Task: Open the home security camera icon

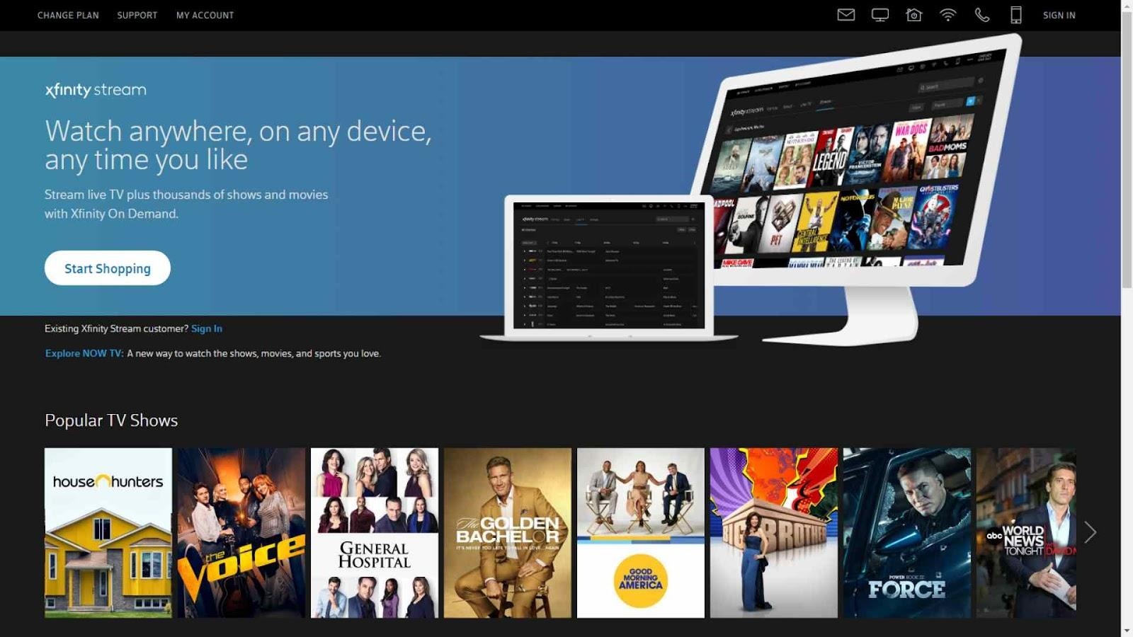Action: [x=913, y=15]
